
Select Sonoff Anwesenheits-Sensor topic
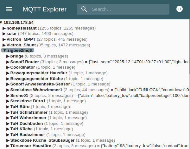point(40,84)
